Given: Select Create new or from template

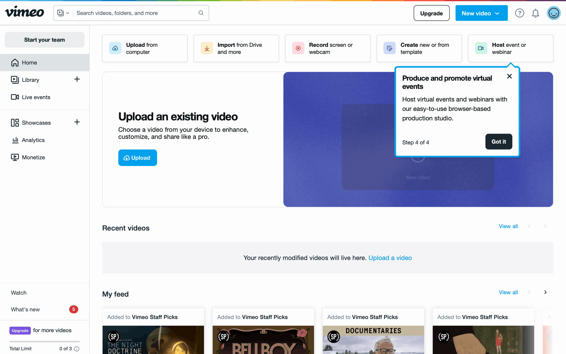Looking at the screenshot, I should (x=419, y=48).
